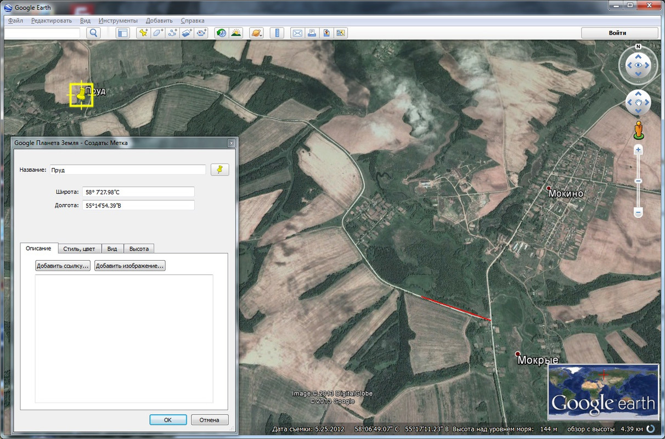Click the yellow Пруд placemark on map
The width and height of the screenshot is (665, 439).
(x=81, y=95)
